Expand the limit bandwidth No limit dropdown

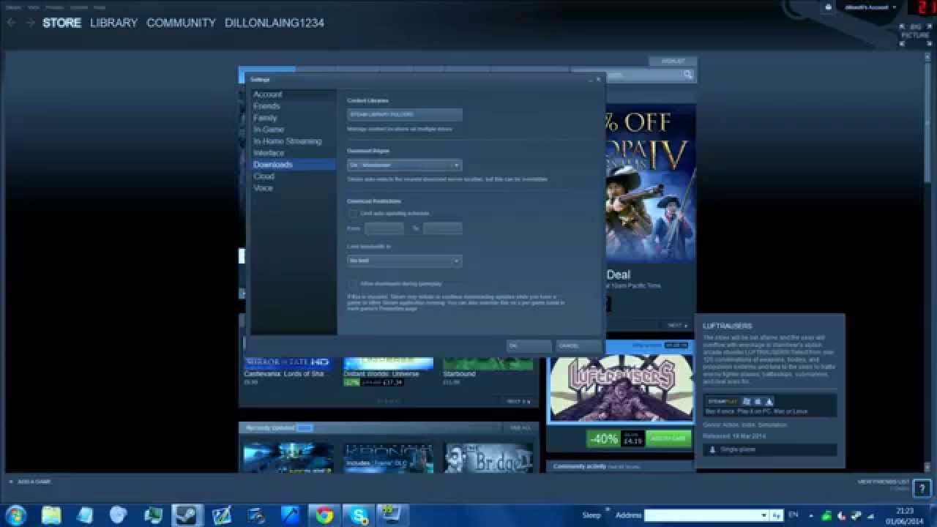pos(405,261)
